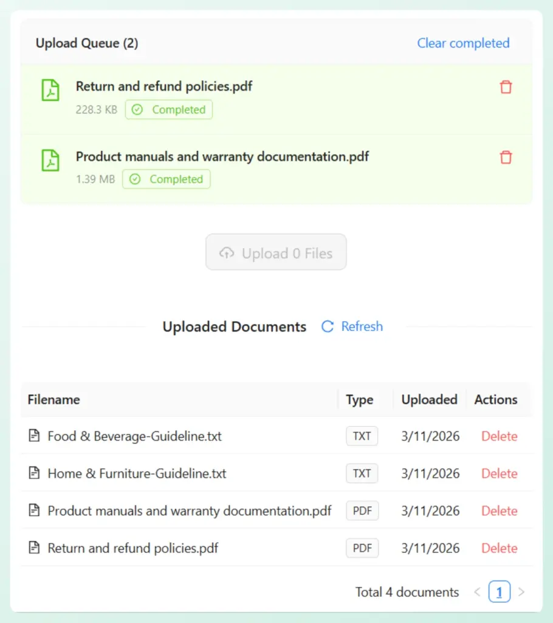Click the upload cloud icon on the Upload button

pyautogui.click(x=227, y=252)
